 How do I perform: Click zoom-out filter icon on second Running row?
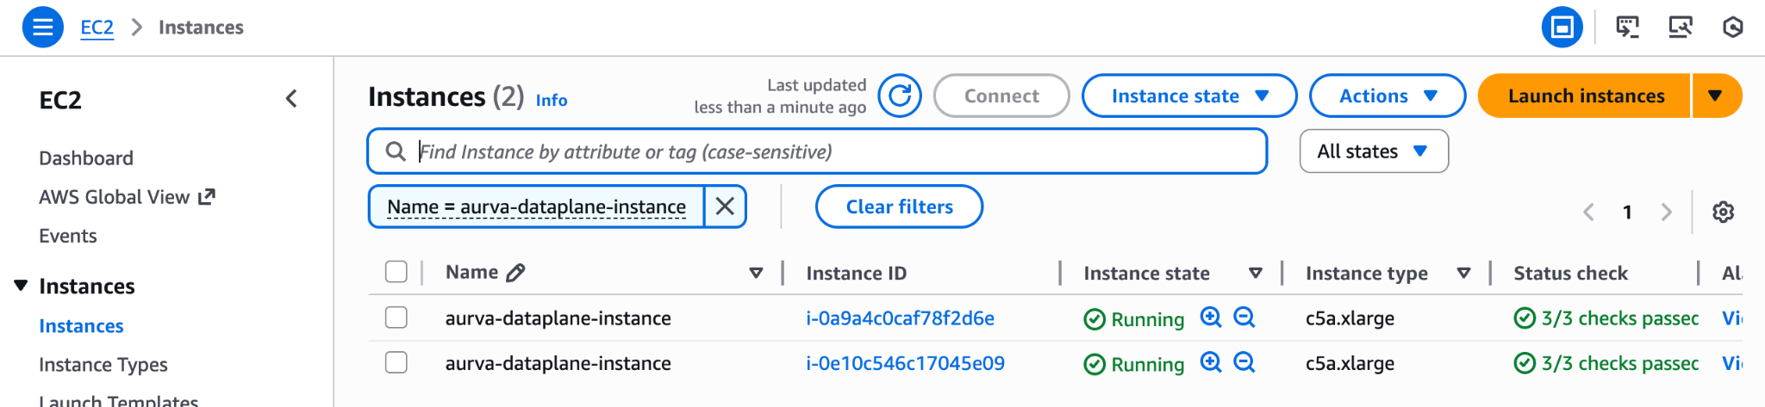tap(1244, 363)
